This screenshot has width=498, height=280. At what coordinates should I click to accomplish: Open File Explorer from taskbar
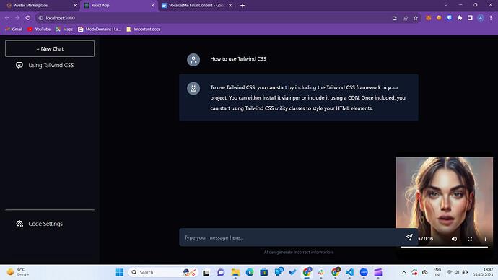(235, 272)
